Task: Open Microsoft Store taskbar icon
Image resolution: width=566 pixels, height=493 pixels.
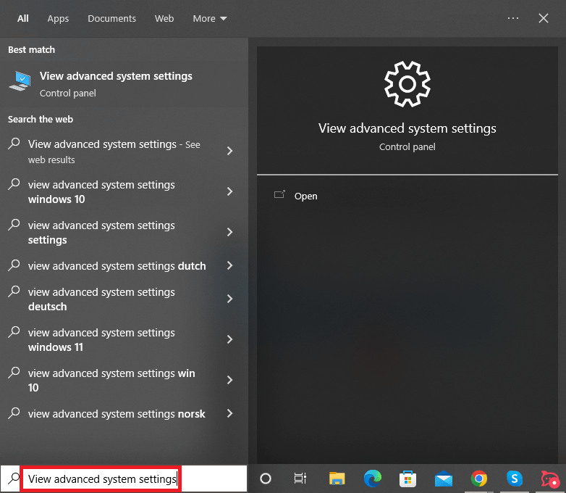Action: (408, 478)
